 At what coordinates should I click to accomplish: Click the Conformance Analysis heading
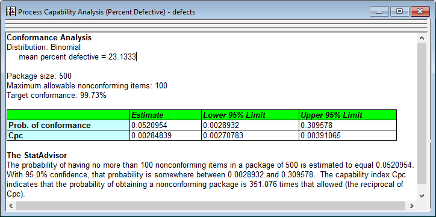[49, 38]
